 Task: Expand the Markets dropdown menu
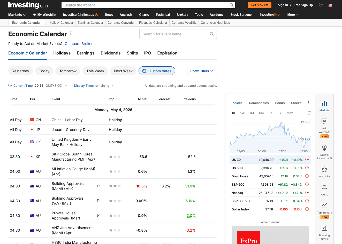pos(17,15)
